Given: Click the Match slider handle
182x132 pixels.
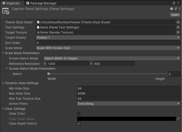Looking at the screenshot, I should coord(49,74).
